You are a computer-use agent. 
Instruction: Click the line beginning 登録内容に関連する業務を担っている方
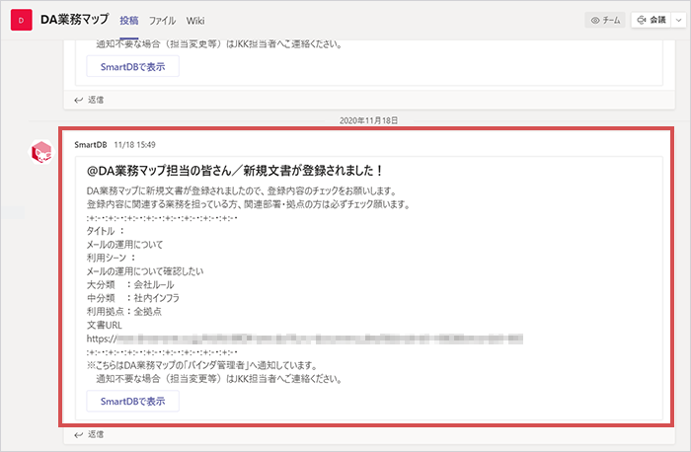(x=249, y=204)
